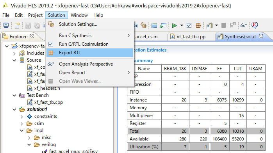
Task: Collapse the Test Bench node
Action: (14, 95)
